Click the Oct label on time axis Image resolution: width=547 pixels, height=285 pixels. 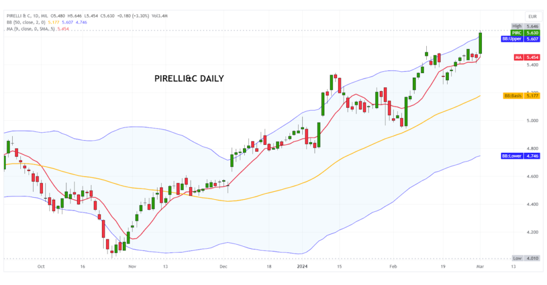coord(41,266)
